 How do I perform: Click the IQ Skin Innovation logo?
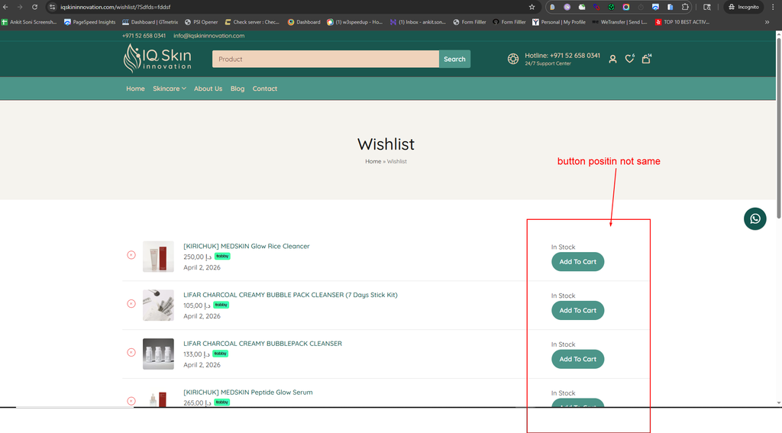(x=157, y=58)
